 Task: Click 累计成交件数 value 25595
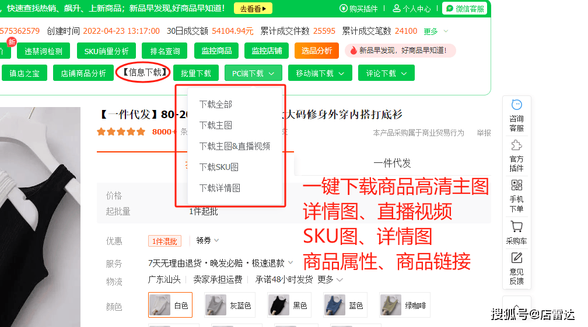click(324, 31)
